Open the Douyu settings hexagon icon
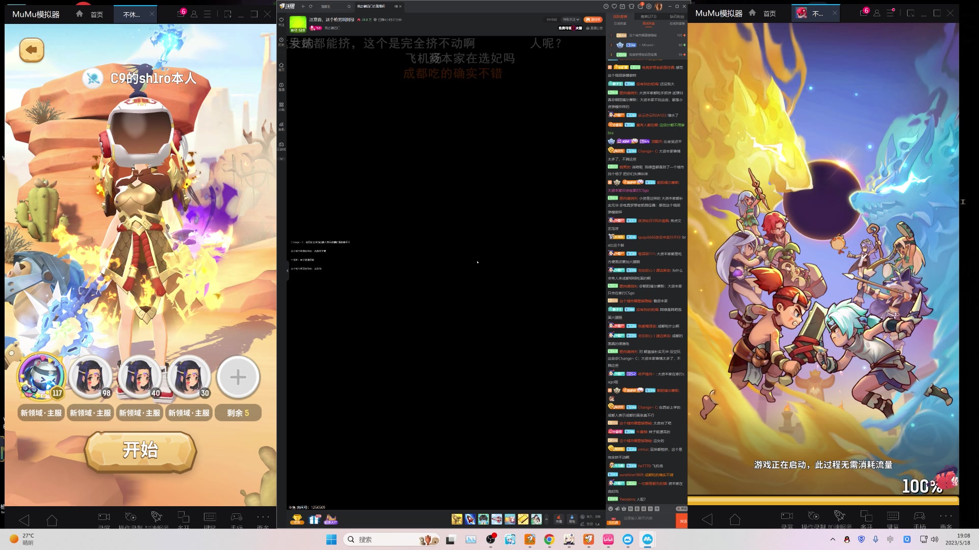The width and height of the screenshot is (979, 550). point(649,7)
